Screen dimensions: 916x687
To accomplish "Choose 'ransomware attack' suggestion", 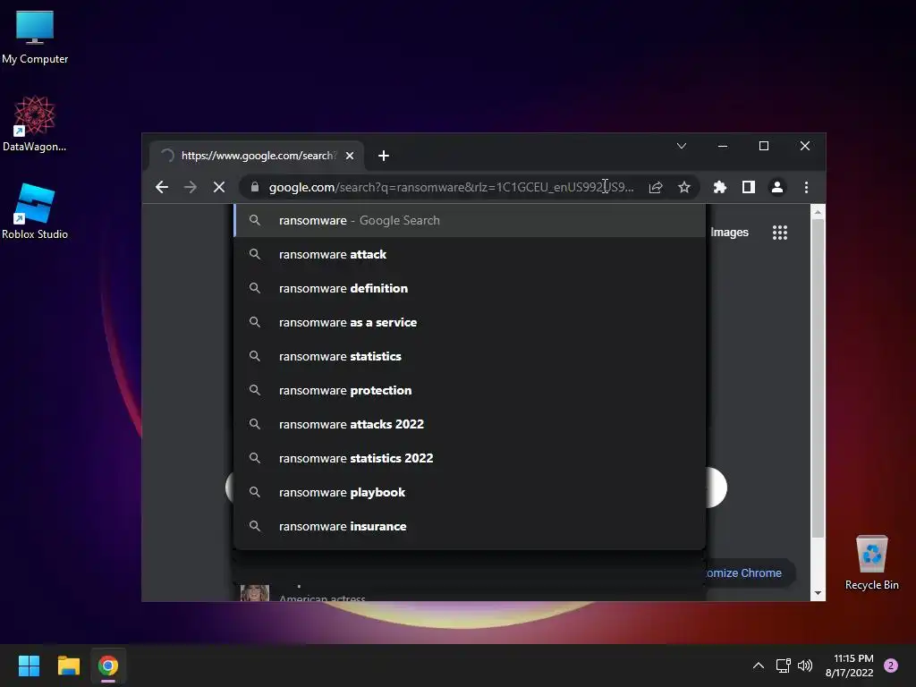I will 470,254.
